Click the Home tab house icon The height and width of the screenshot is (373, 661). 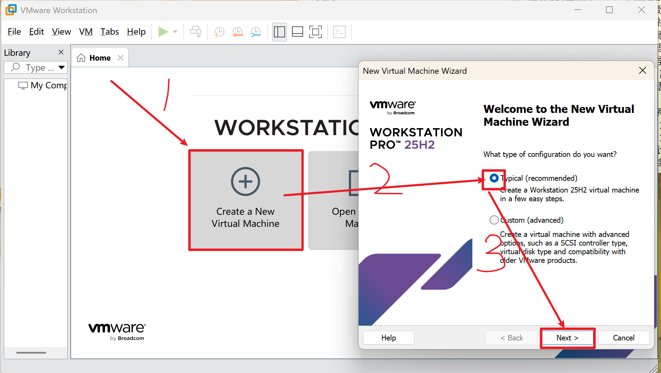(x=81, y=58)
